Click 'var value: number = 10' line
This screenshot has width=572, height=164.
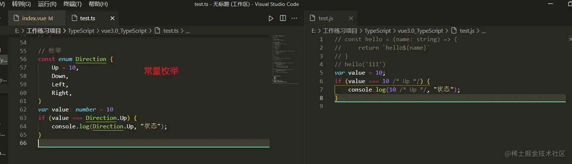pyautogui.click(x=76, y=109)
